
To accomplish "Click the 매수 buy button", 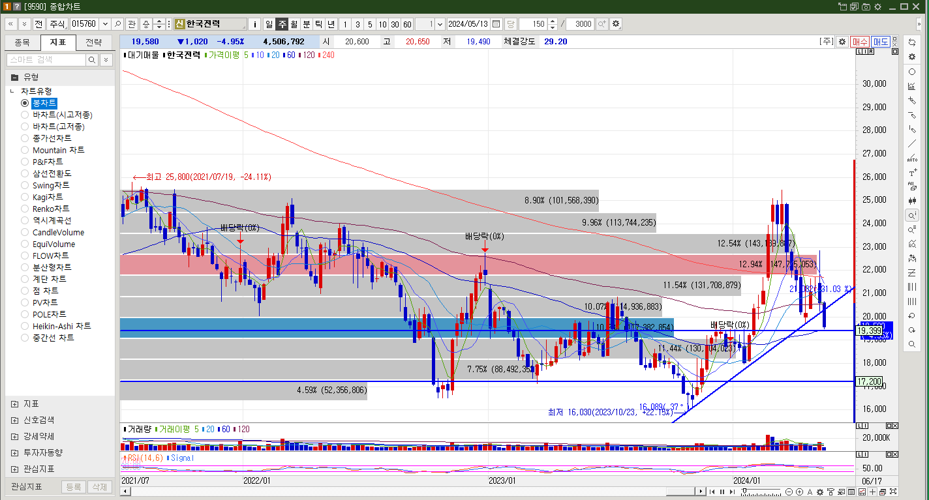I will pyautogui.click(x=860, y=41).
